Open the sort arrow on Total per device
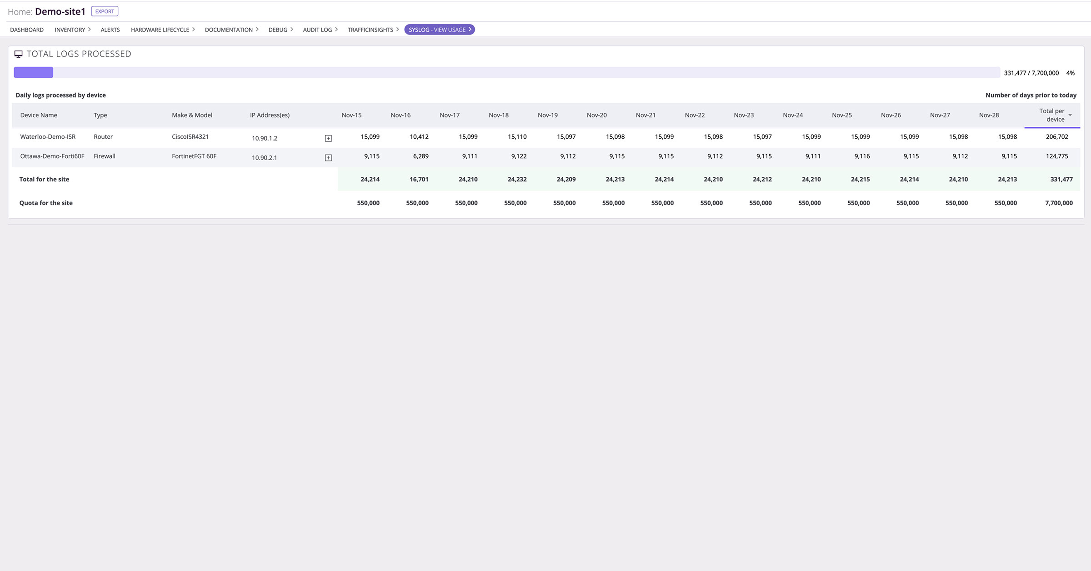 click(1070, 115)
